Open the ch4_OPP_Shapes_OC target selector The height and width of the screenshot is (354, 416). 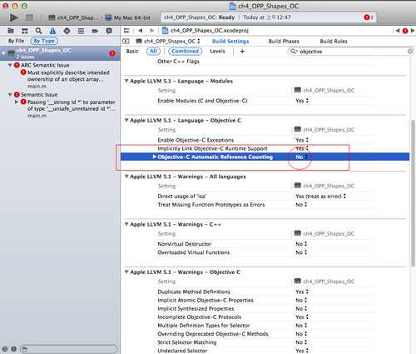point(168,41)
